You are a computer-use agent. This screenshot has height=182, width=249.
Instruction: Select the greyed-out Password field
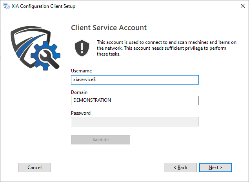134,122
